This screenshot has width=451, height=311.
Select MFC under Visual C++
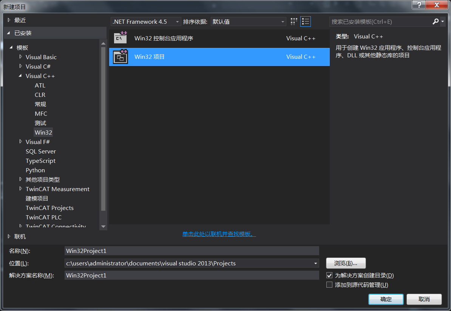pos(41,114)
